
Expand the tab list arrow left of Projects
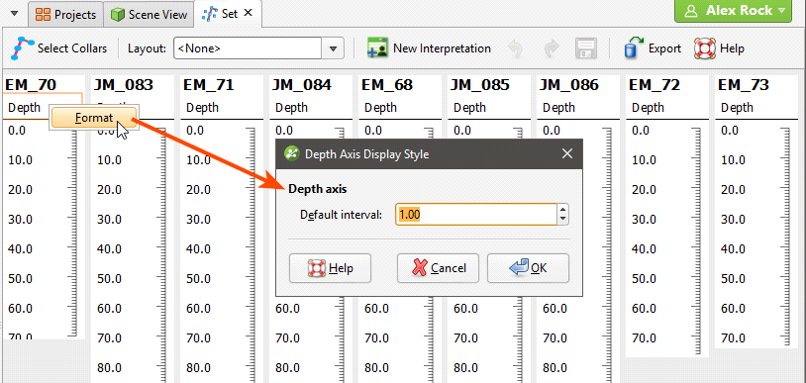[x=15, y=14]
